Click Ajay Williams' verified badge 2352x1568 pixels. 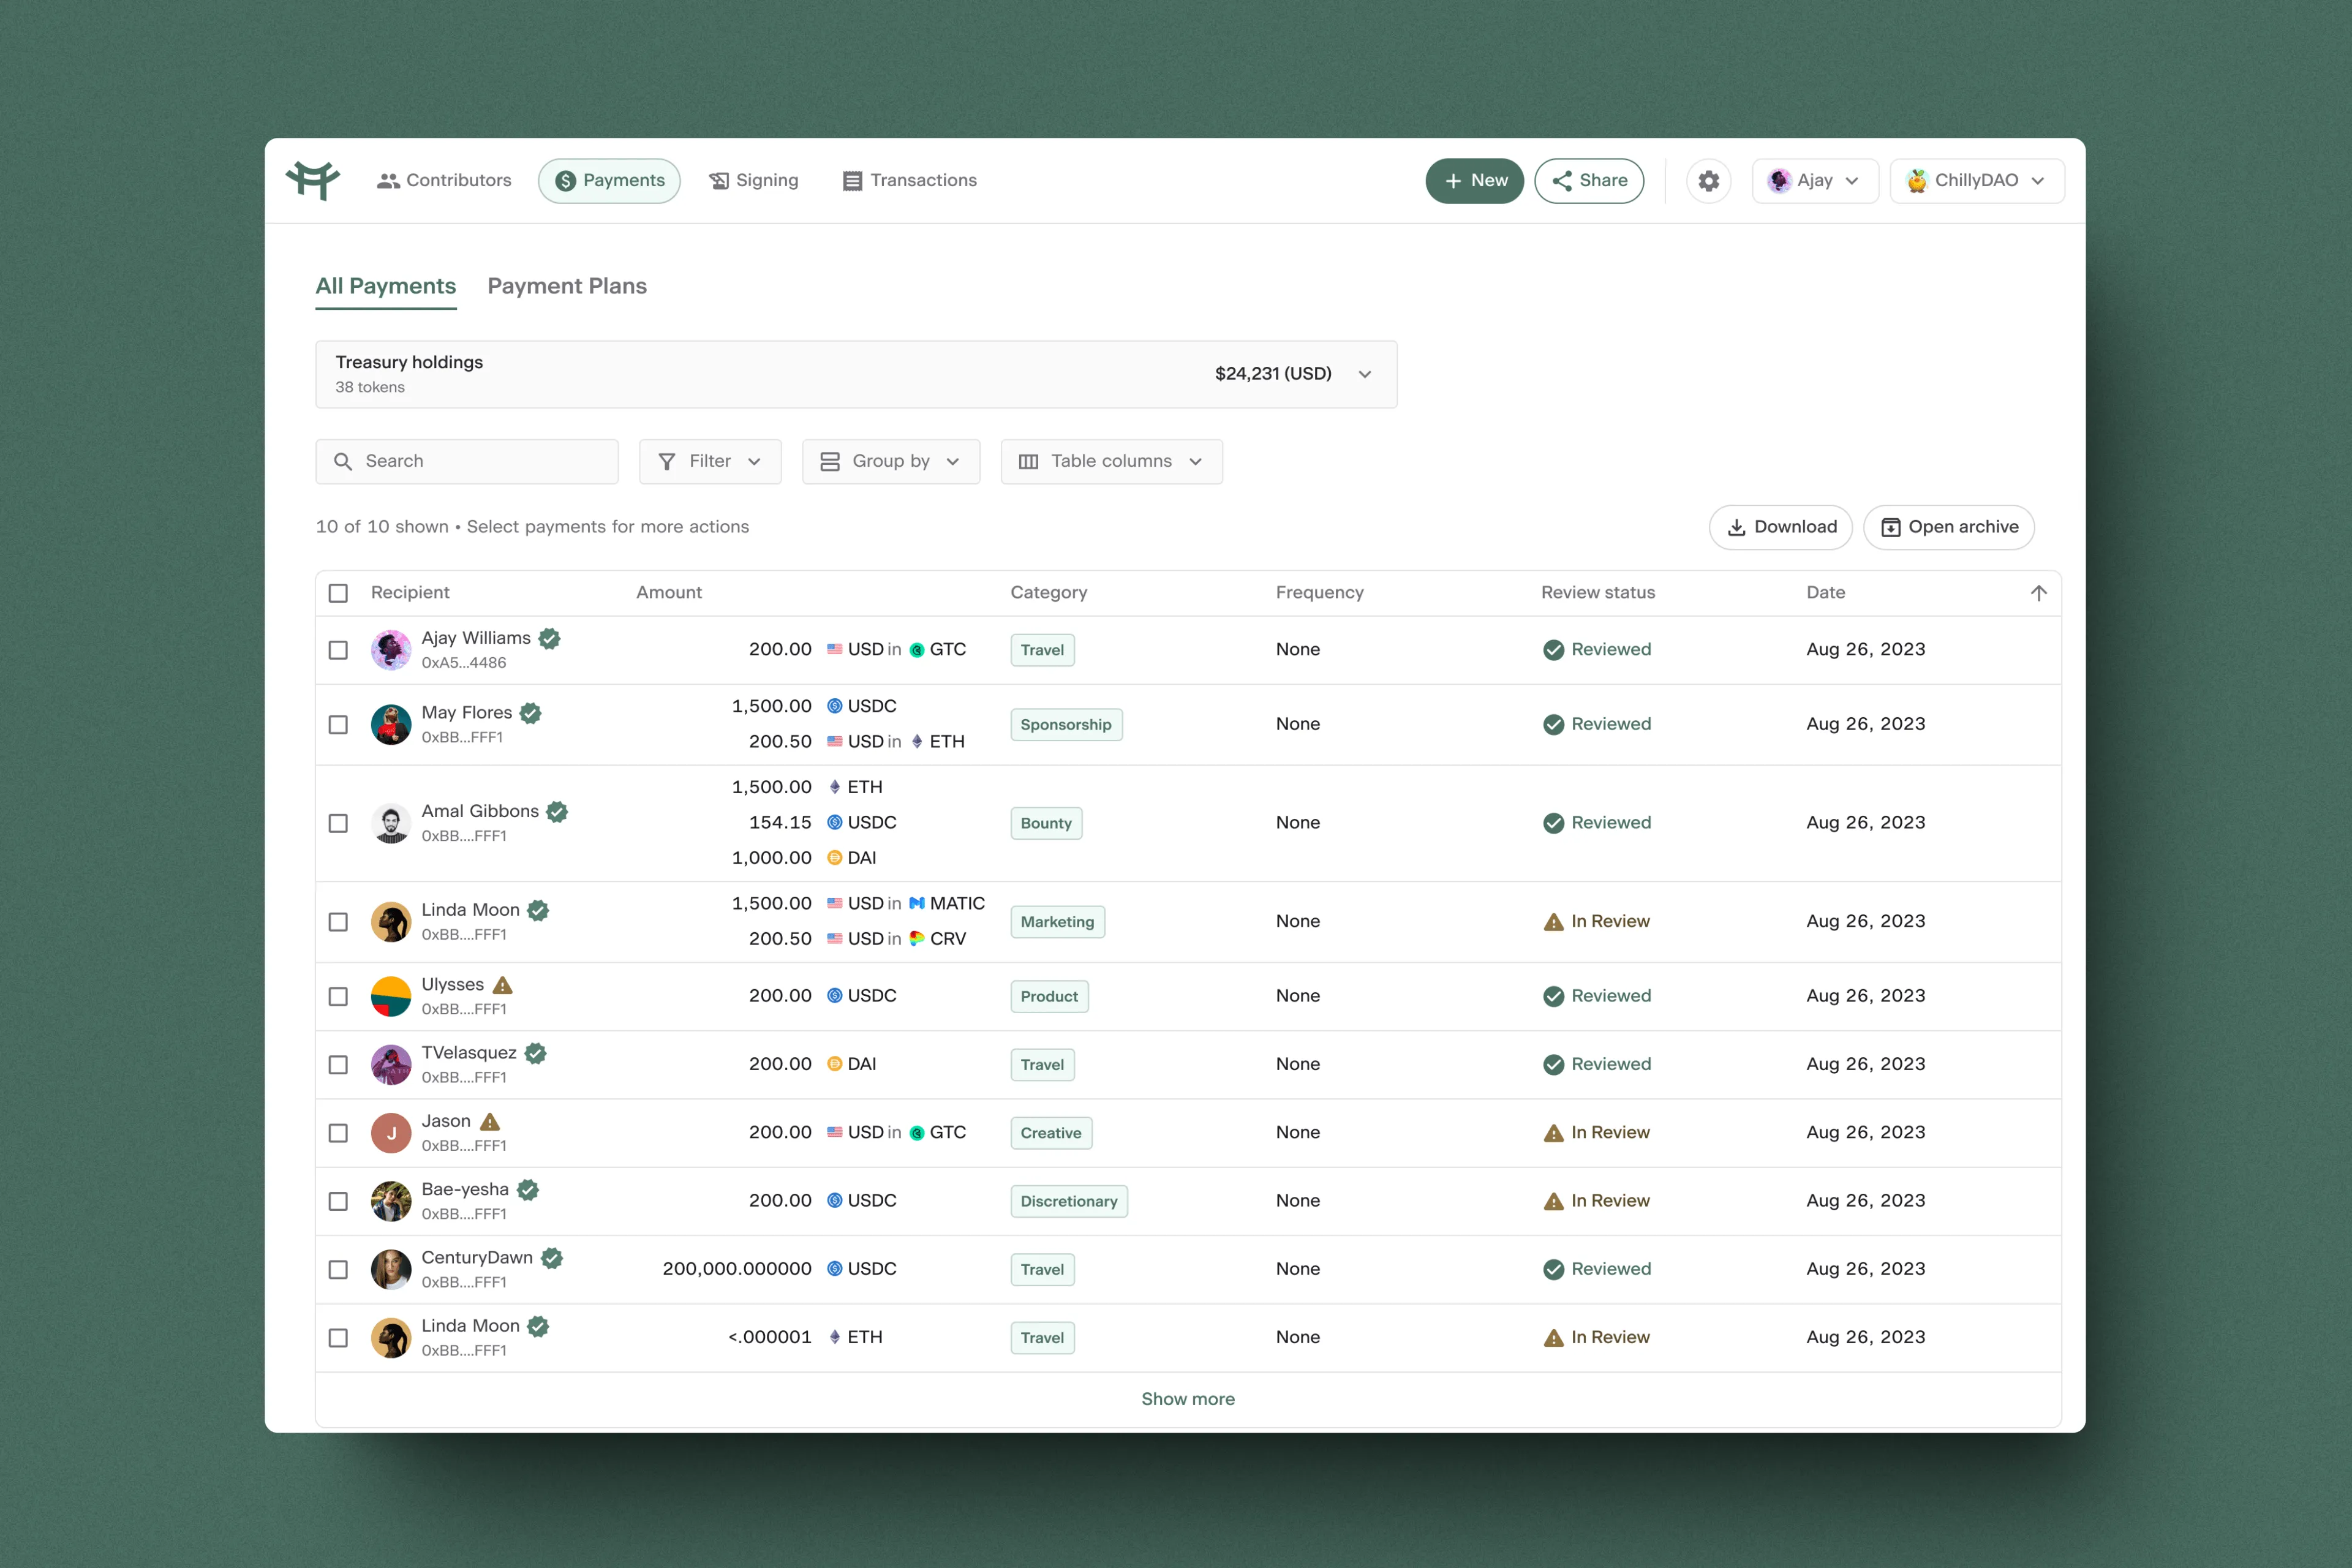pyautogui.click(x=550, y=638)
